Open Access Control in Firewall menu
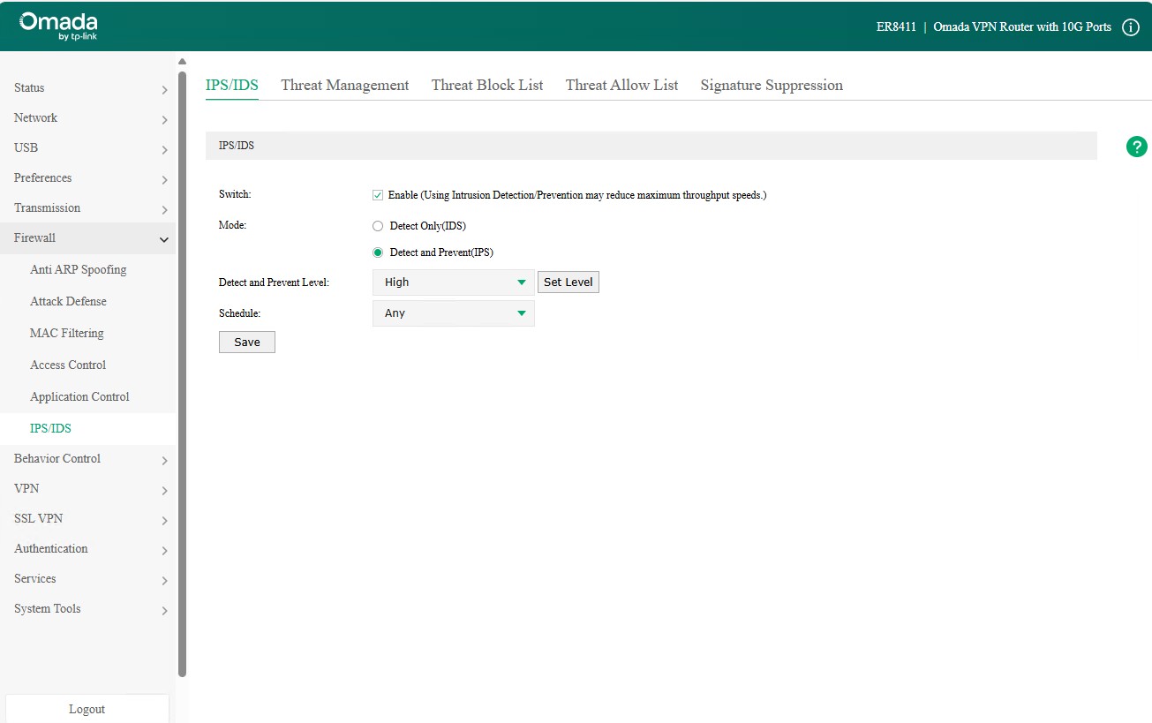 coord(68,365)
